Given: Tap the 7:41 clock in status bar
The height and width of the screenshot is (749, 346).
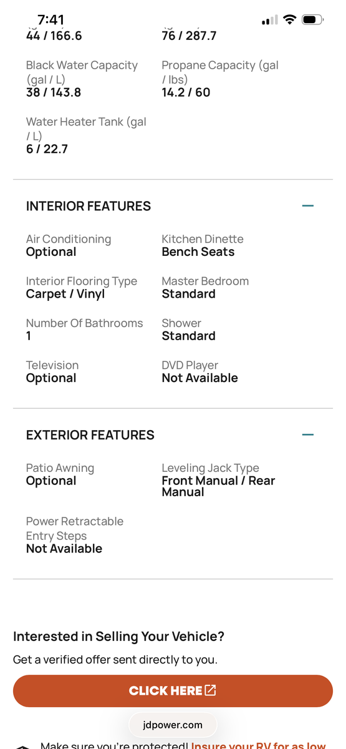Looking at the screenshot, I should click(50, 20).
